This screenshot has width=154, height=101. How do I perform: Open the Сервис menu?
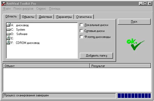point(41,9)
